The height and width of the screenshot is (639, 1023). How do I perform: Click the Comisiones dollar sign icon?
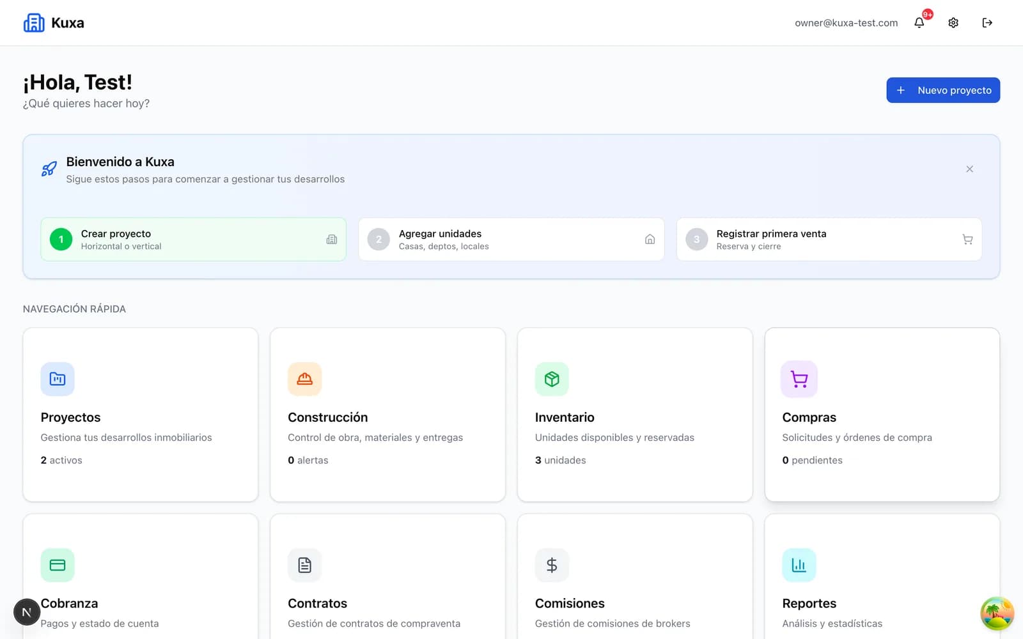(x=552, y=565)
